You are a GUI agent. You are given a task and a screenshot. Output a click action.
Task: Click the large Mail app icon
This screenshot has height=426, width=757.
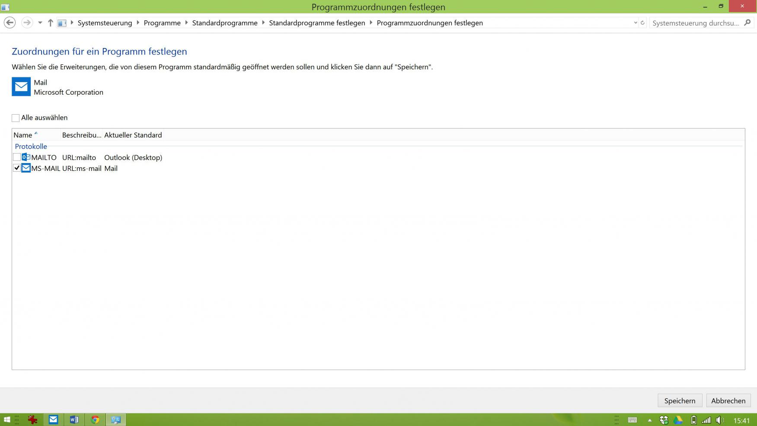(x=21, y=87)
